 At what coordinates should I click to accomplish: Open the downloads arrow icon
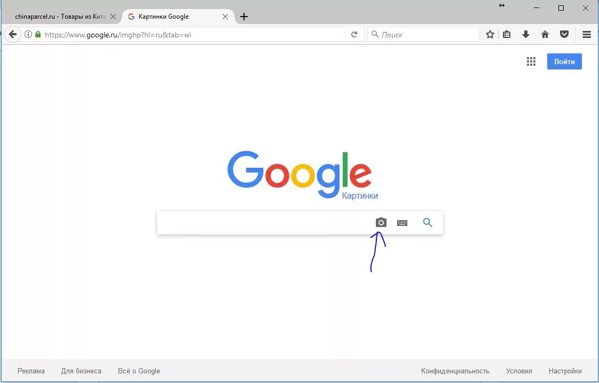click(526, 34)
